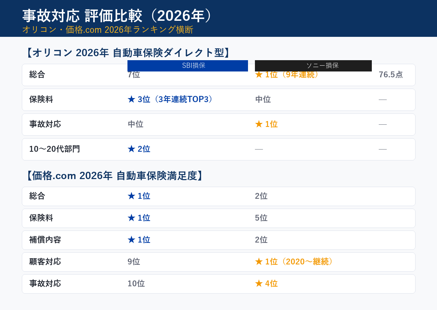Click the title 事故対応 評価比較（2026年）
The image size is (437, 310).
[117, 16]
